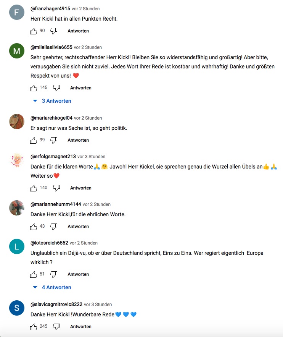The height and width of the screenshot is (337, 283).
Task: Thumbs up @erfolgsmagnet213's comment
Action: pyautogui.click(x=34, y=188)
